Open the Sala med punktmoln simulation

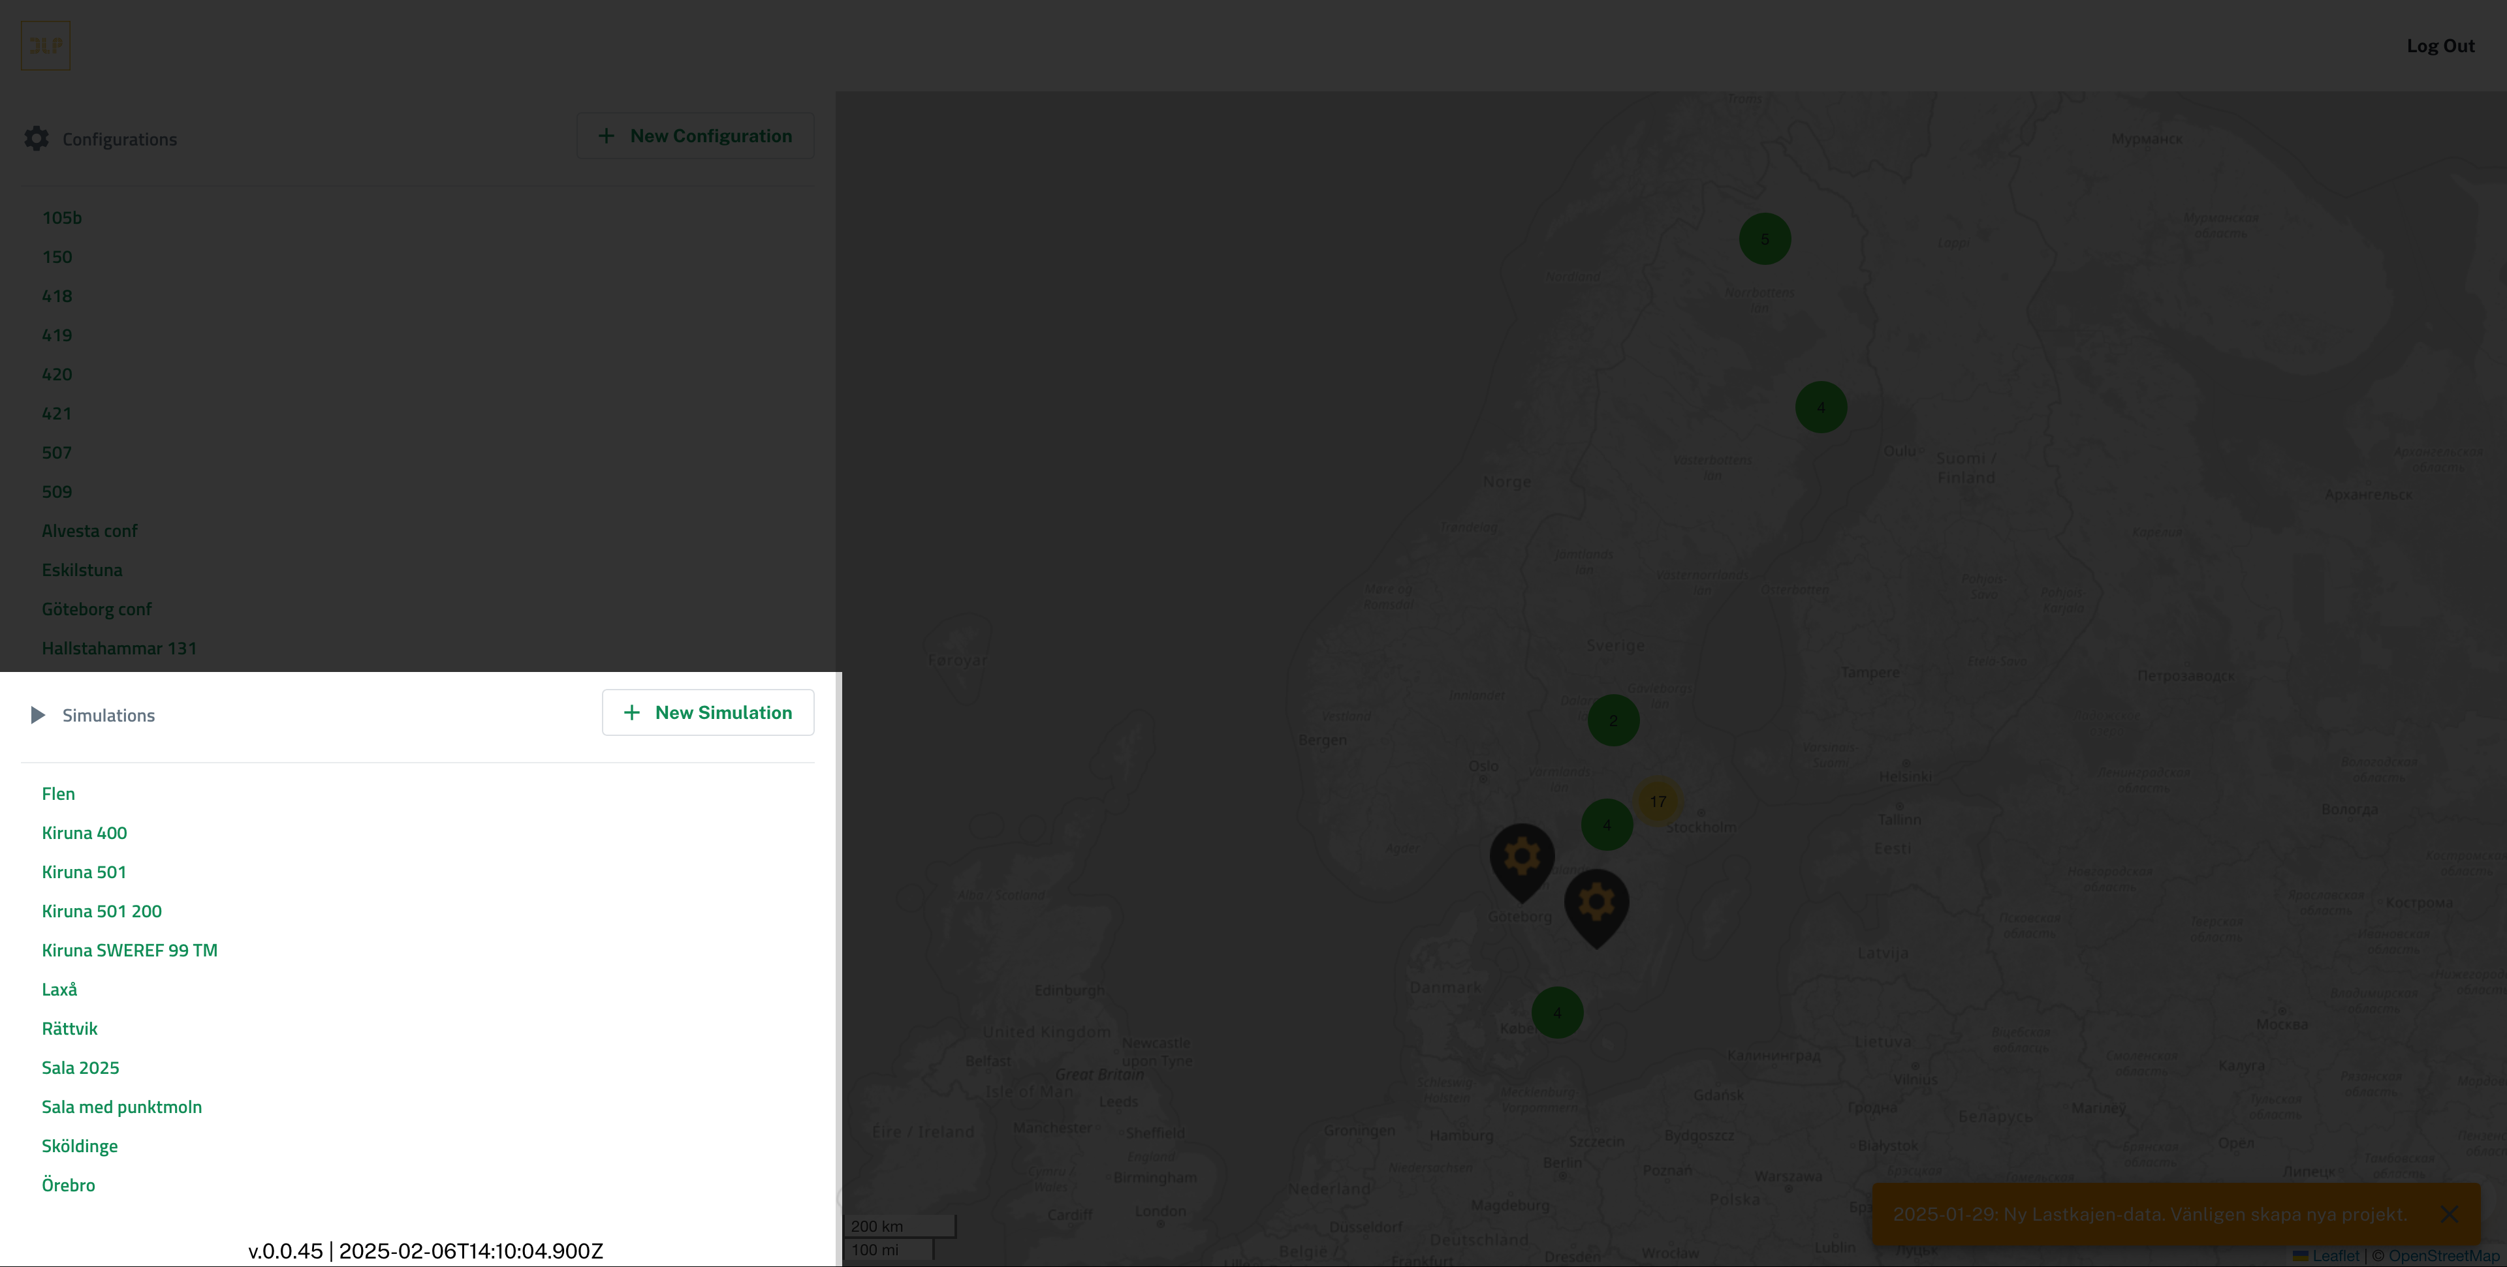121,1107
